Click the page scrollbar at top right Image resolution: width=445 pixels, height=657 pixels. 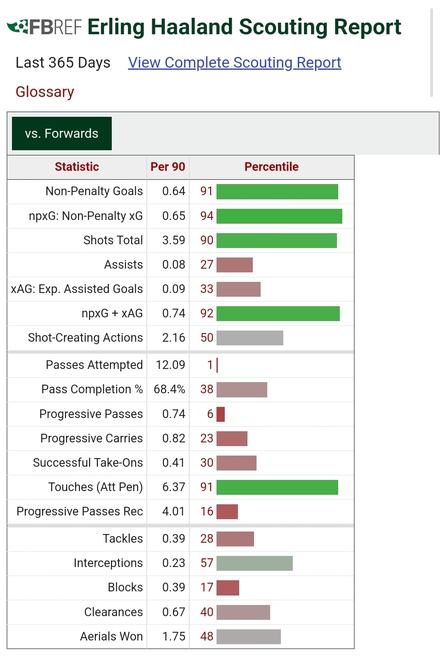coord(431,52)
